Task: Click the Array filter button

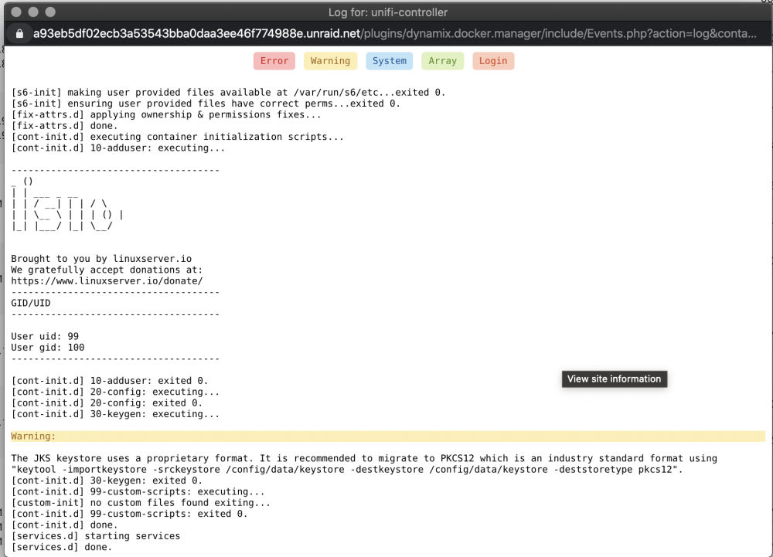Action: pos(442,61)
